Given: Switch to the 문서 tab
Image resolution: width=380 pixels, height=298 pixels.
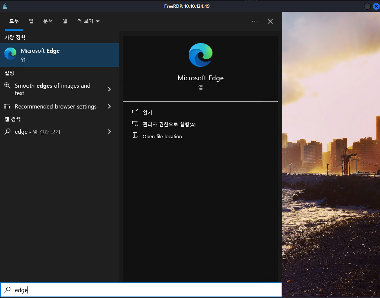Looking at the screenshot, I should tap(48, 22).
